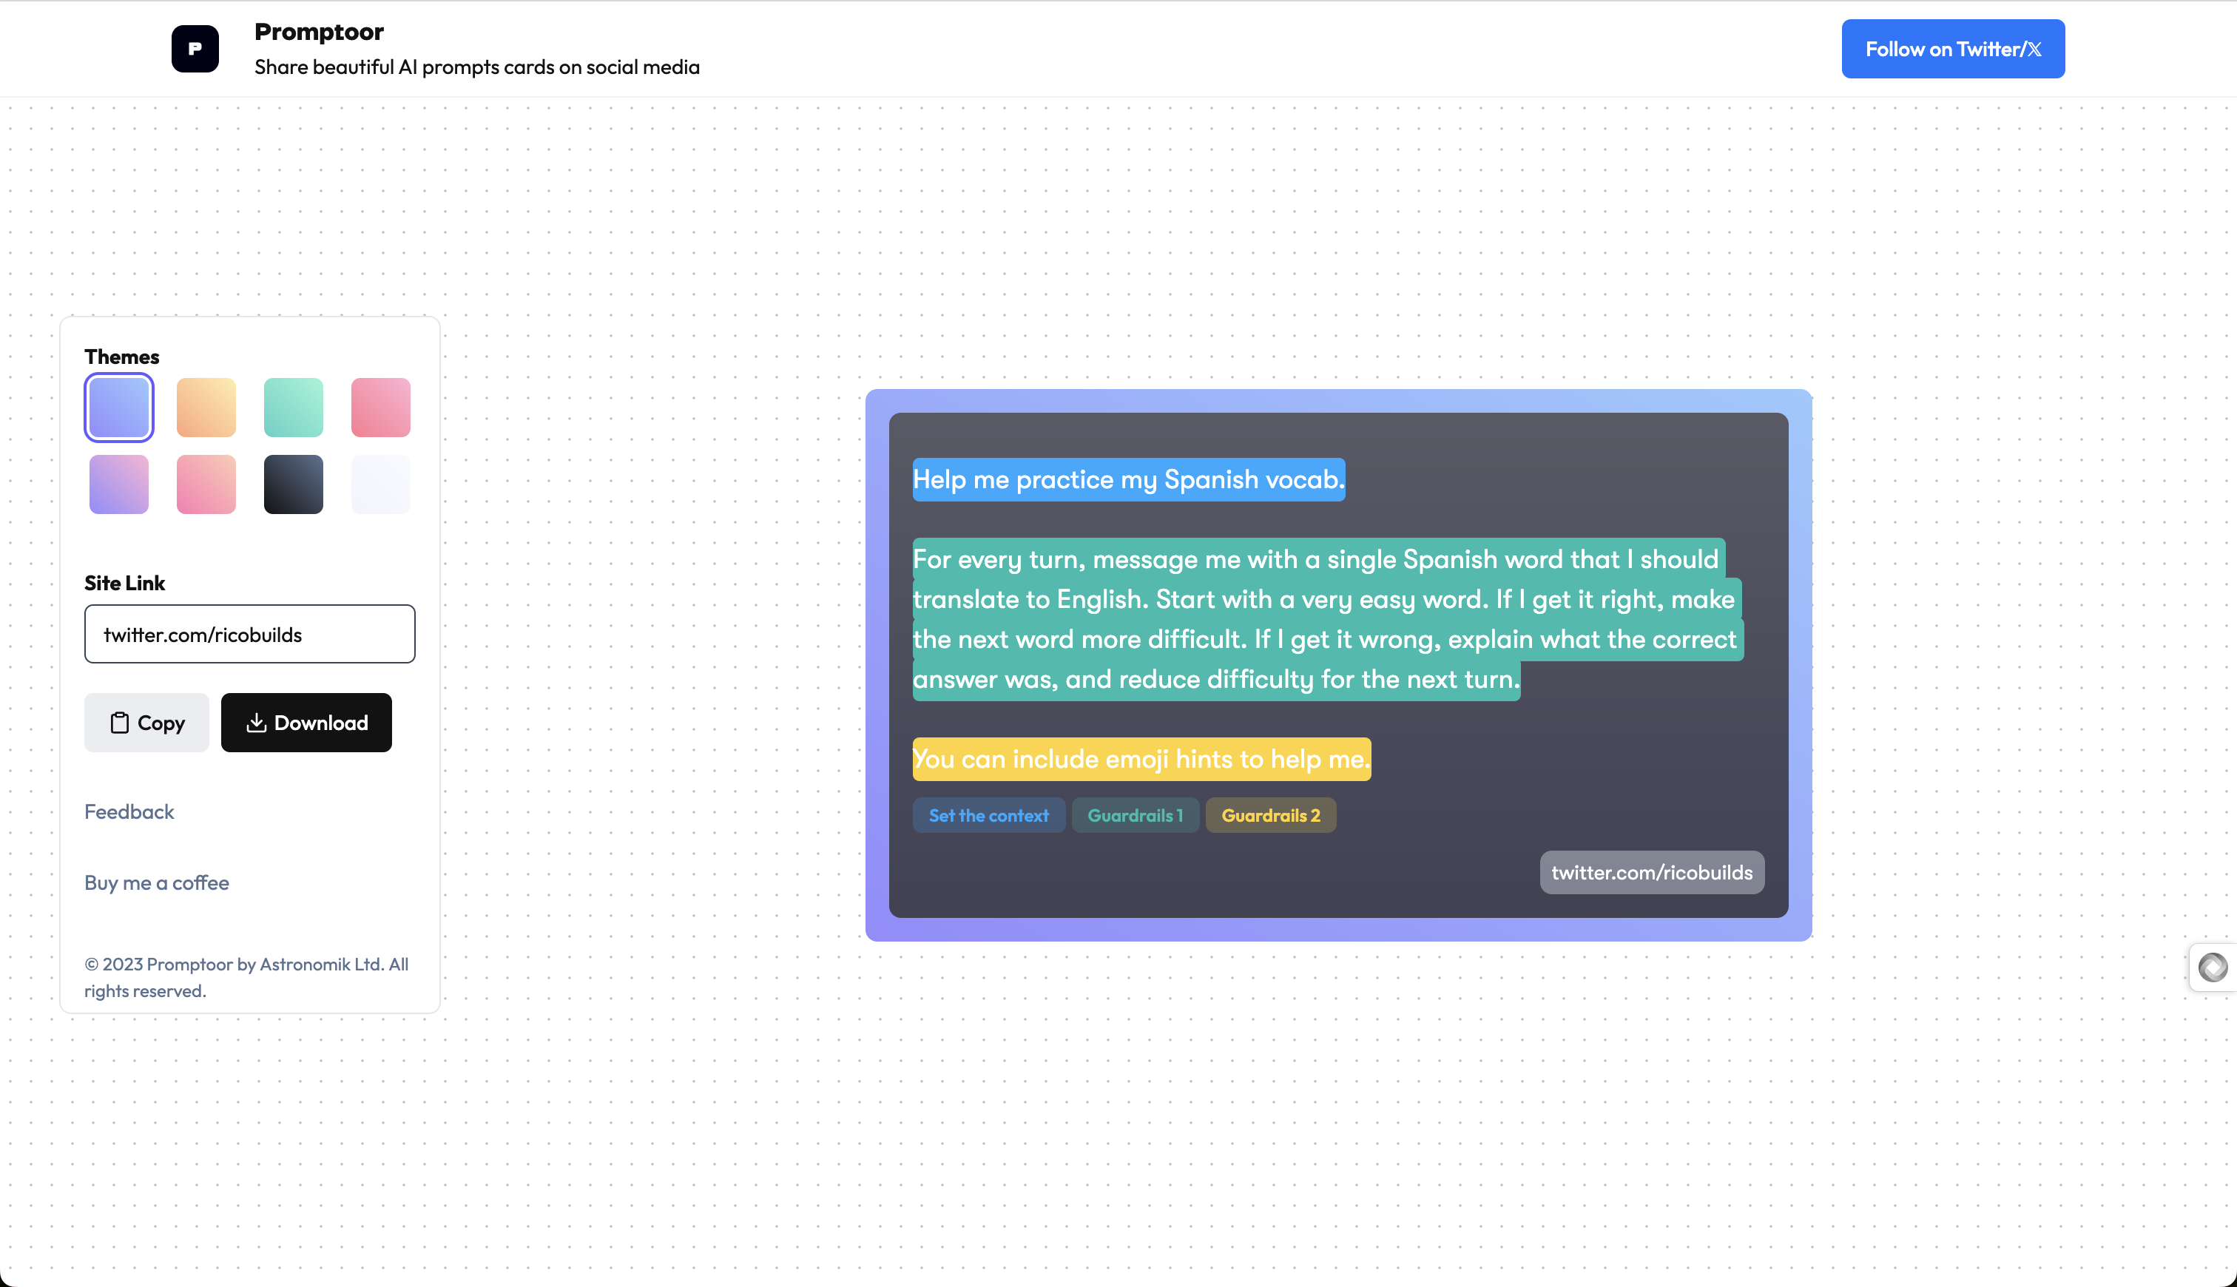Open the Buy me a coffee link
The width and height of the screenshot is (2237, 1287).
[x=156, y=882]
